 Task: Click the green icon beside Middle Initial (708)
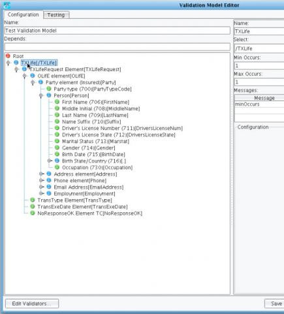click(57, 108)
